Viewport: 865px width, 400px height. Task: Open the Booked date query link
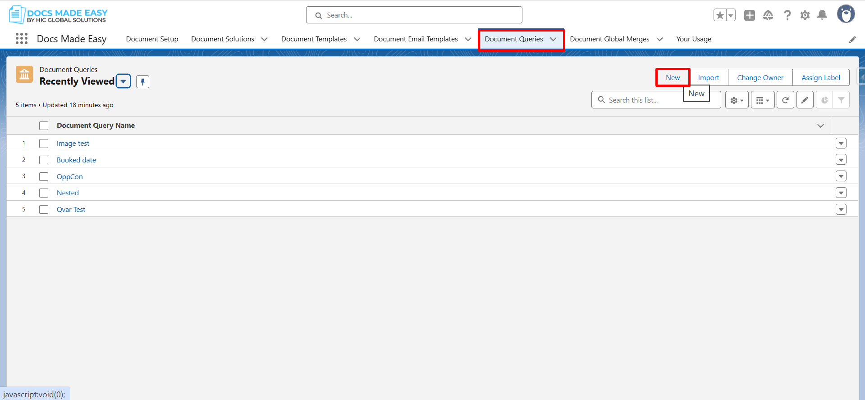76,160
